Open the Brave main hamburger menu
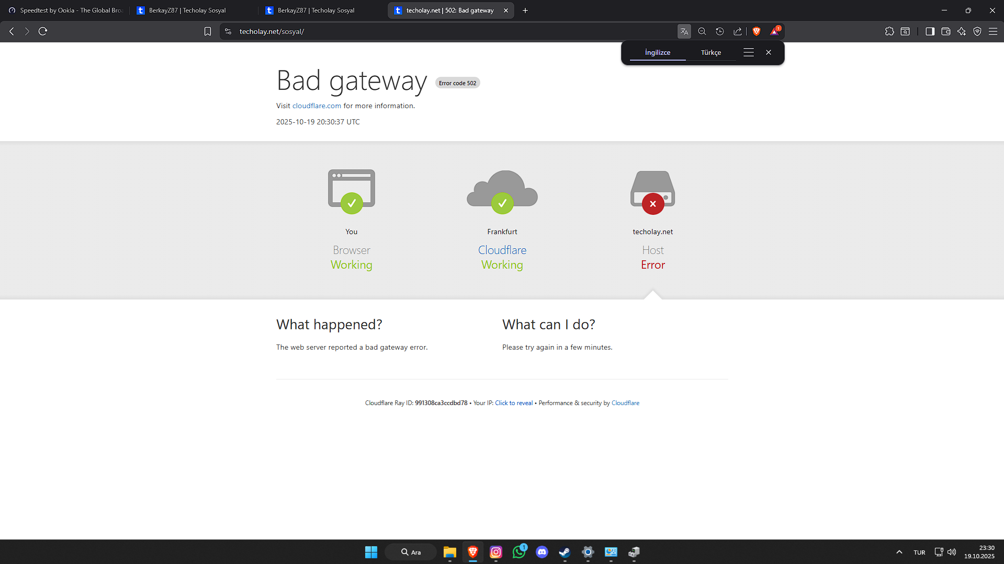This screenshot has height=564, width=1004. click(x=993, y=31)
